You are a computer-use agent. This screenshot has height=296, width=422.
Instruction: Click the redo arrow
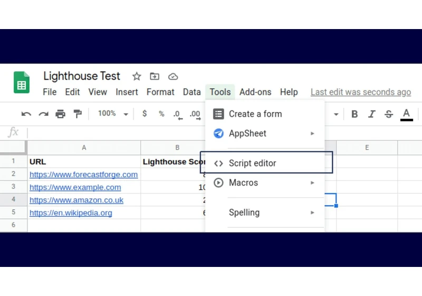[x=43, y=114]
